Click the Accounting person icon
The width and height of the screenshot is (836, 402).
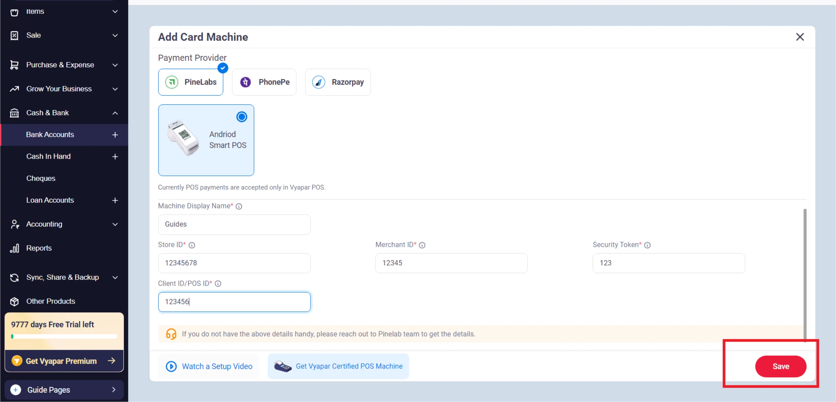[x=14, y=224]
